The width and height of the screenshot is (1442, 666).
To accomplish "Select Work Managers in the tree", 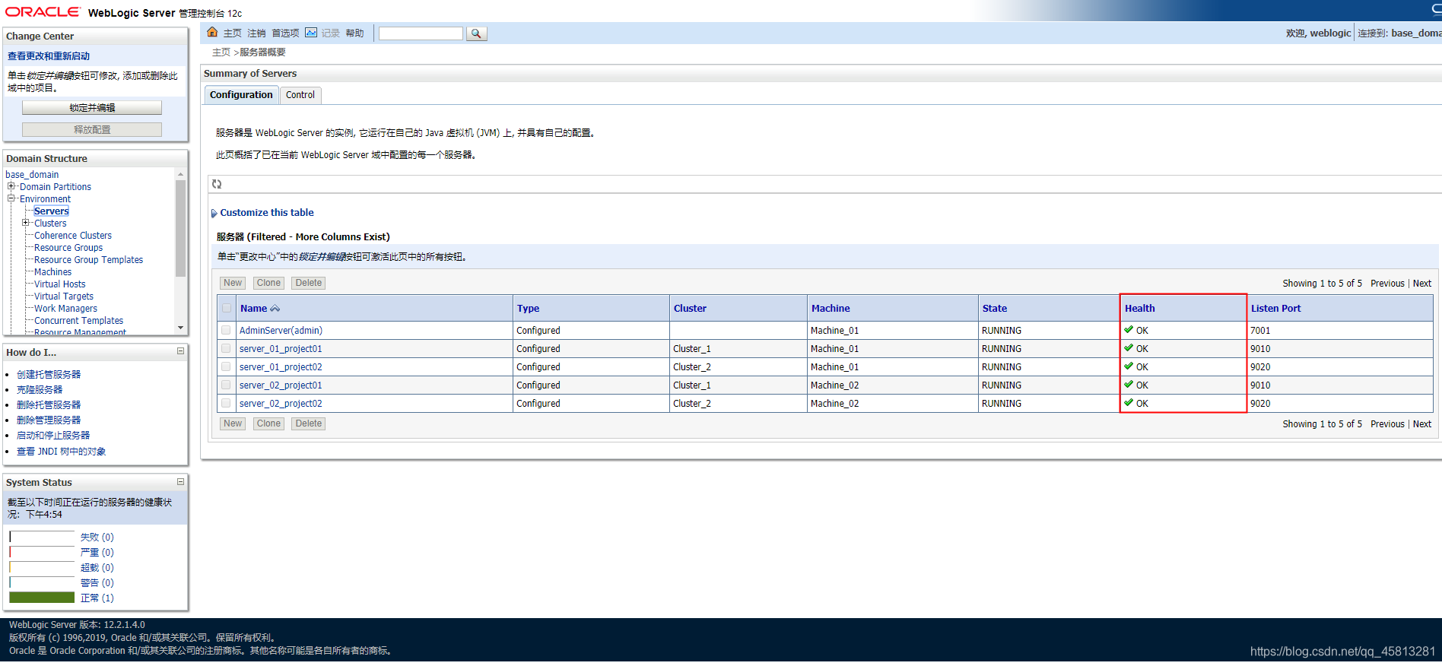I will pyautogui.click(x=65, y=309).
